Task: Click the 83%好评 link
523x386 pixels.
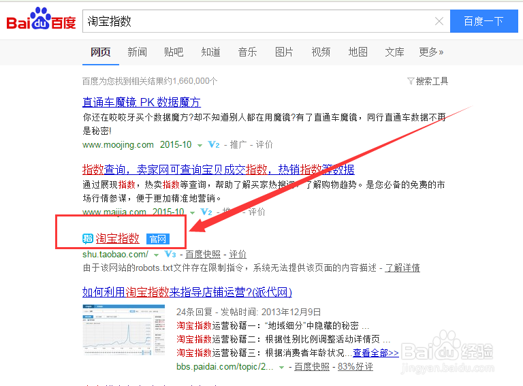Action: coord(355,367)
